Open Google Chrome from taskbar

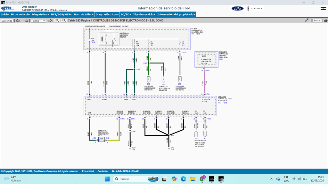click(x=202, y=179)
